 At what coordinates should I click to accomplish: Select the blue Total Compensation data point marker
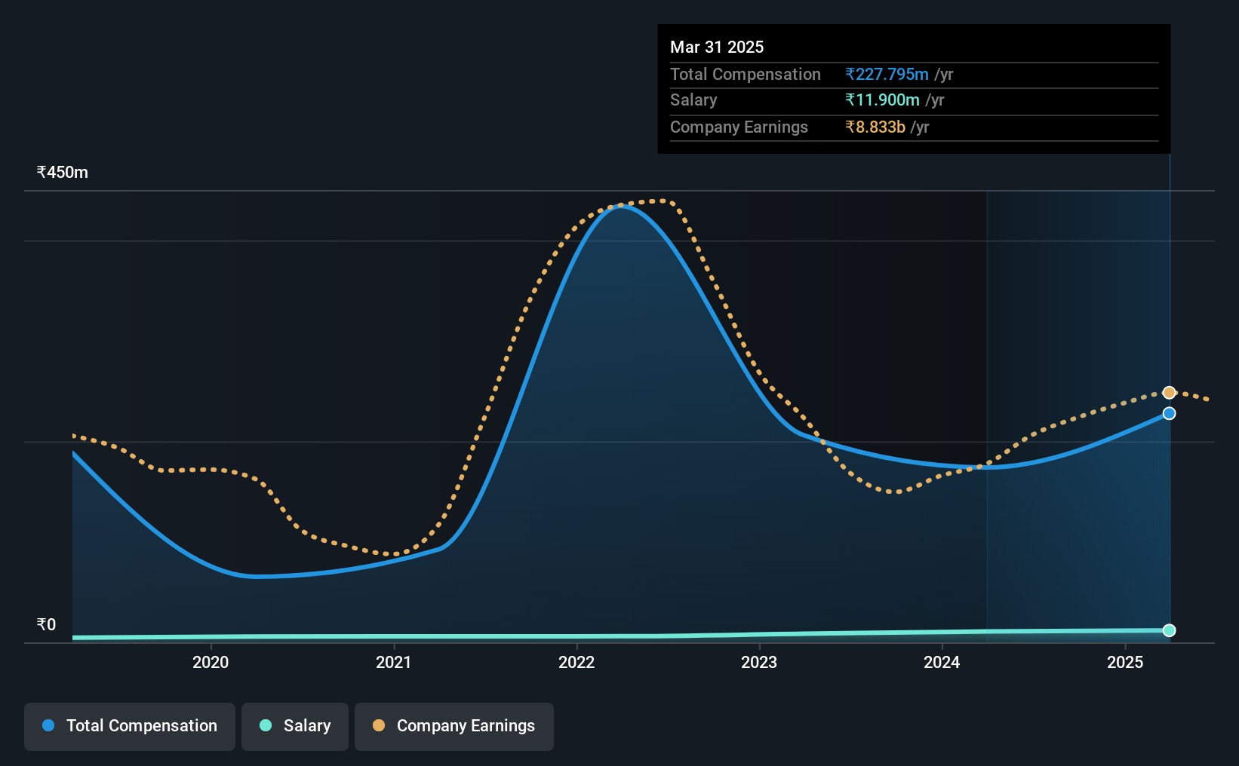[x=1169, y=413]
